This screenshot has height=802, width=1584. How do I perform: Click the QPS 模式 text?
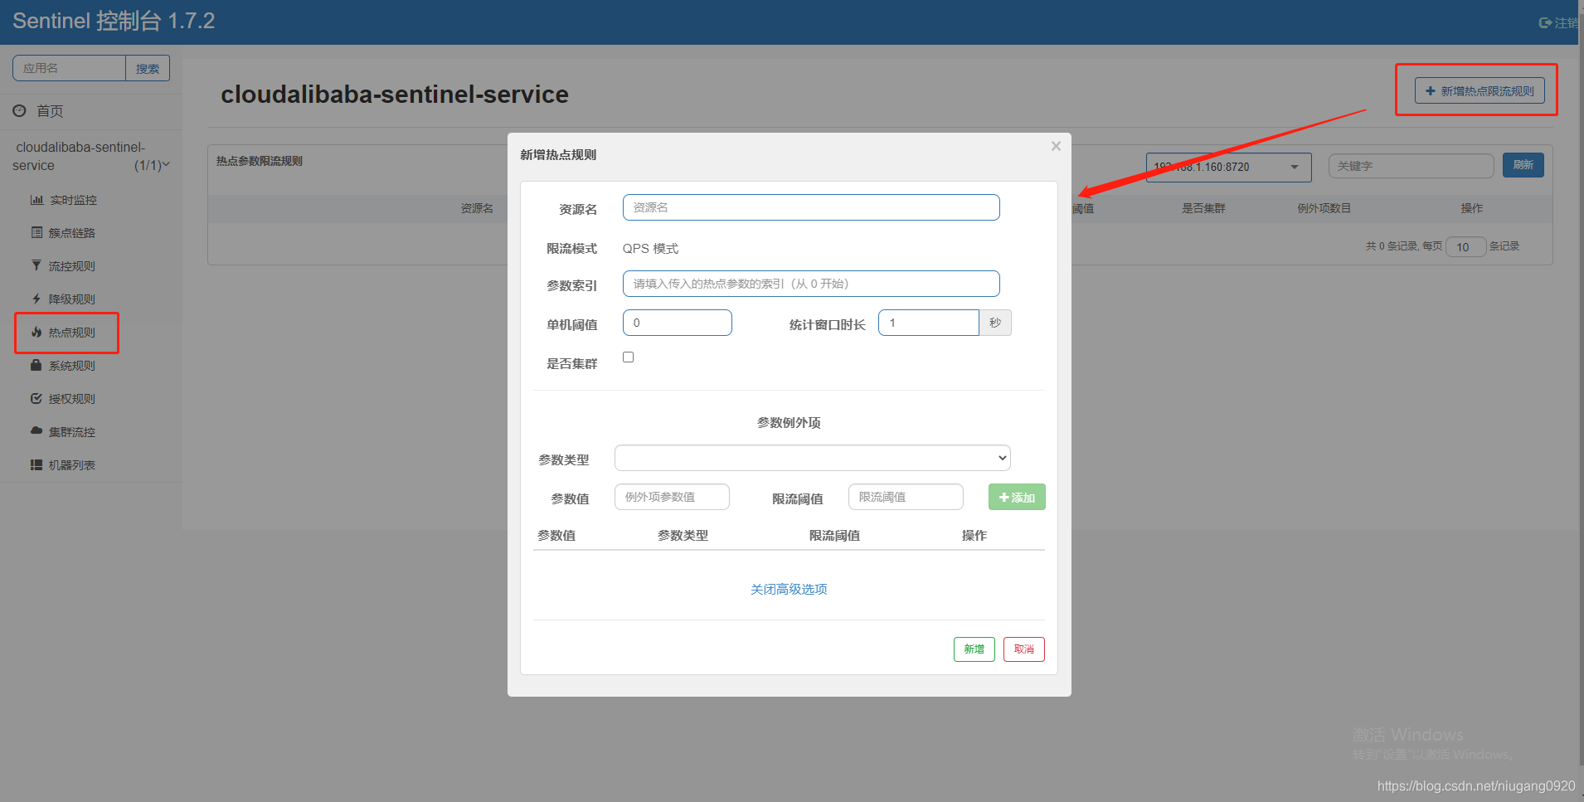650,248
